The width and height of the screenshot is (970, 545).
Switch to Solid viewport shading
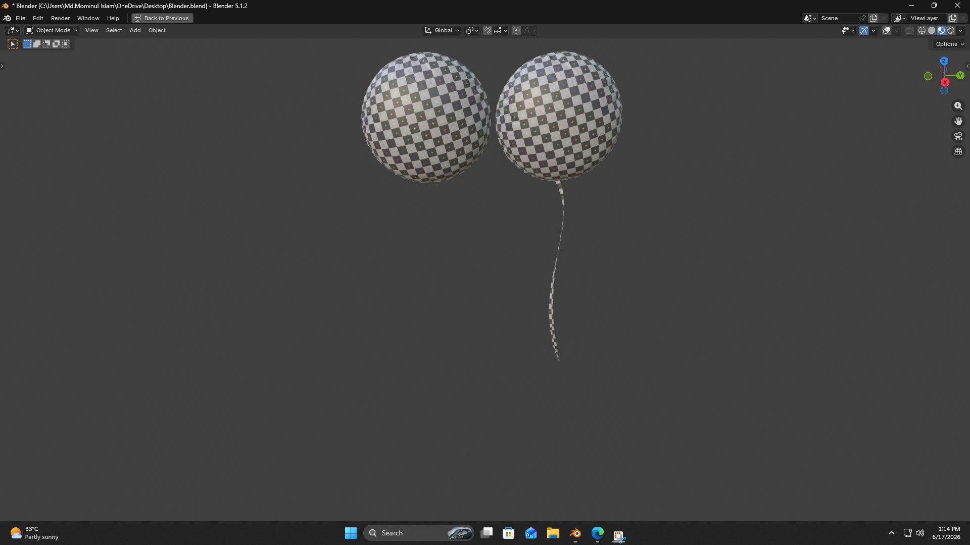coord(932,30)
